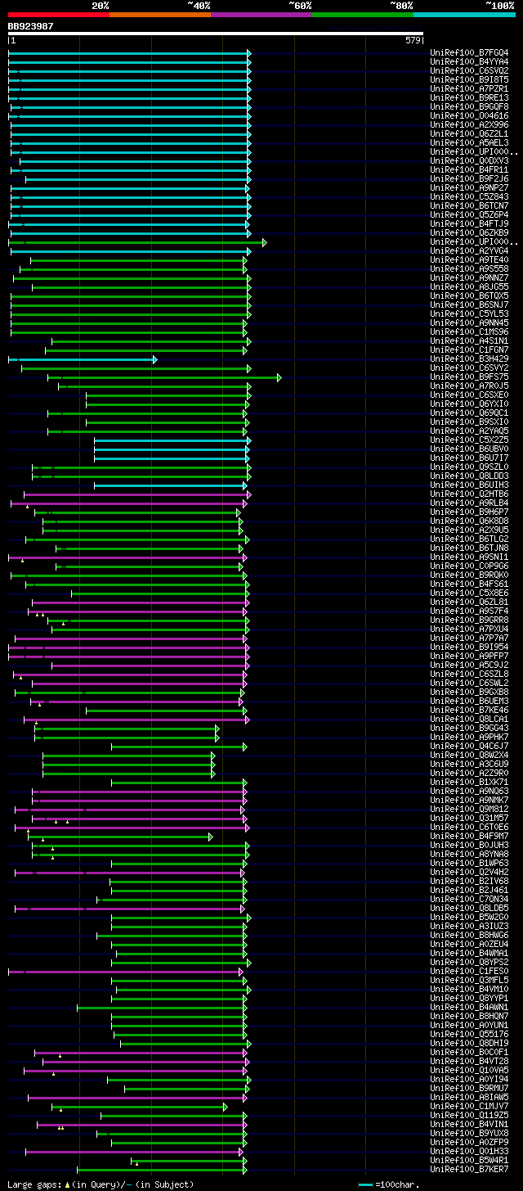The image size is (523, 1191).
Task: Click the cyan =100char. scale bar
Action: click(x=364, y=1184)
